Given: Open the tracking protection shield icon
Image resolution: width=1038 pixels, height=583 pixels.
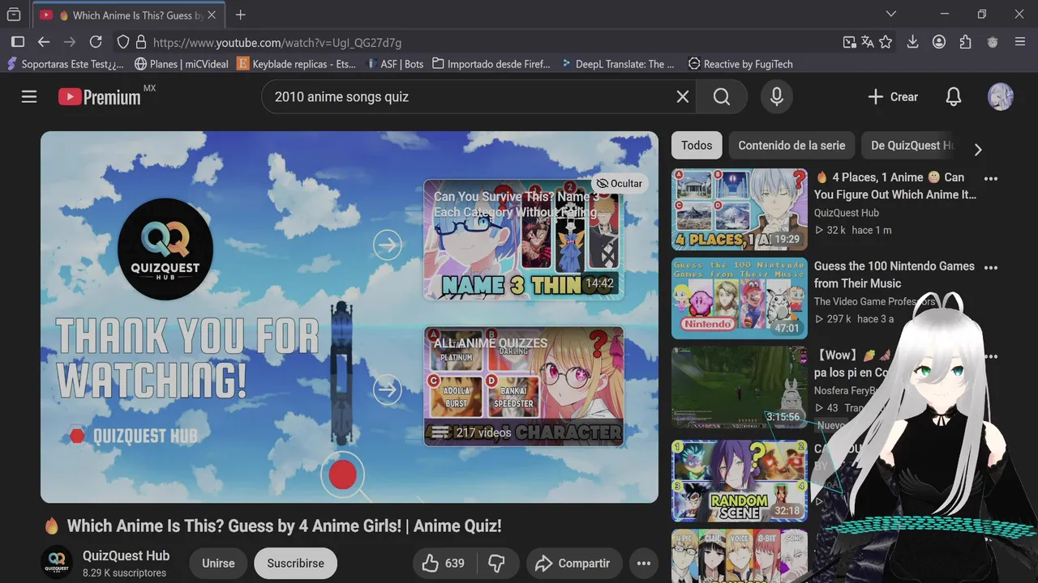Looking at the screenshot, I should 123,42.
